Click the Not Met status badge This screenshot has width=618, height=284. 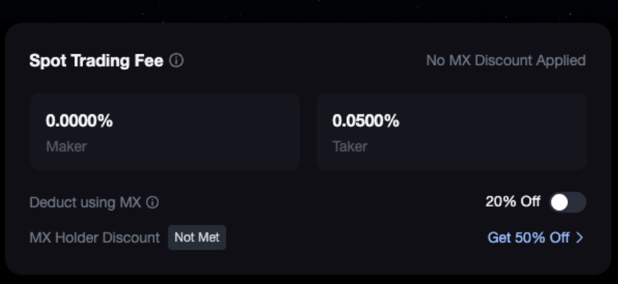(197, 238)
